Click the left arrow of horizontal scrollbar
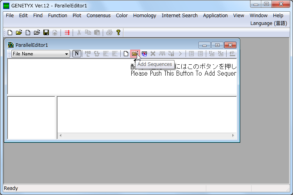This screenshot has width=293, height=195. [x=60, y=135]
